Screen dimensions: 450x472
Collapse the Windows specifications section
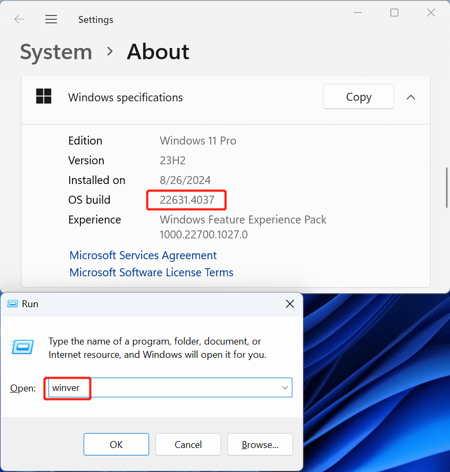click(411, 97)
